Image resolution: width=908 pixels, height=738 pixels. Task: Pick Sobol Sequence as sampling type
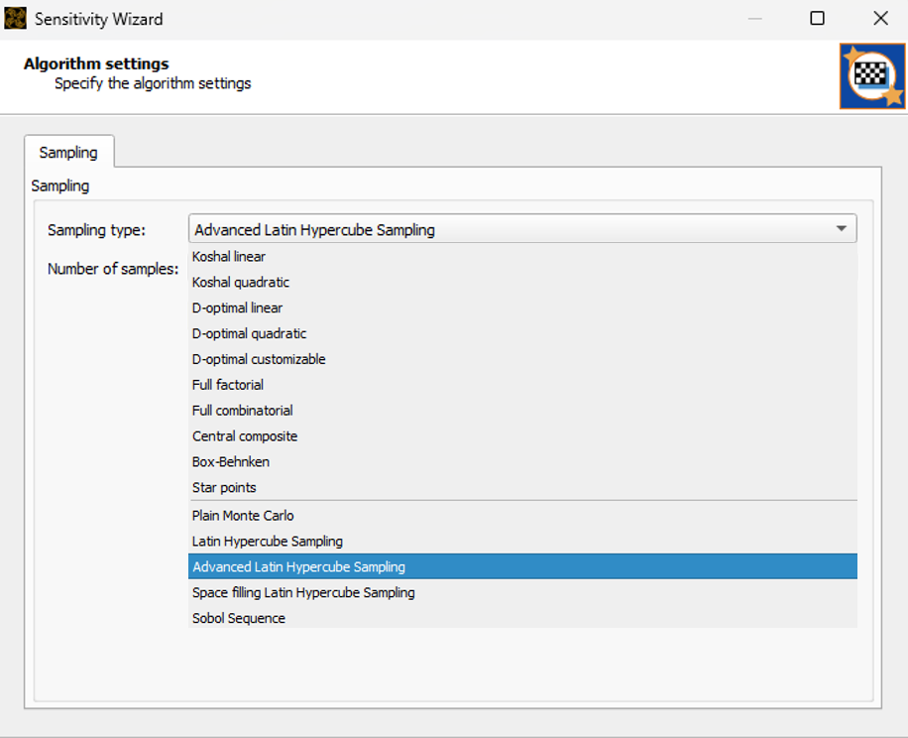238,617
